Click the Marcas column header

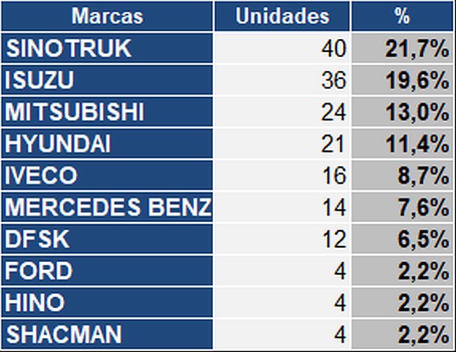107,17
